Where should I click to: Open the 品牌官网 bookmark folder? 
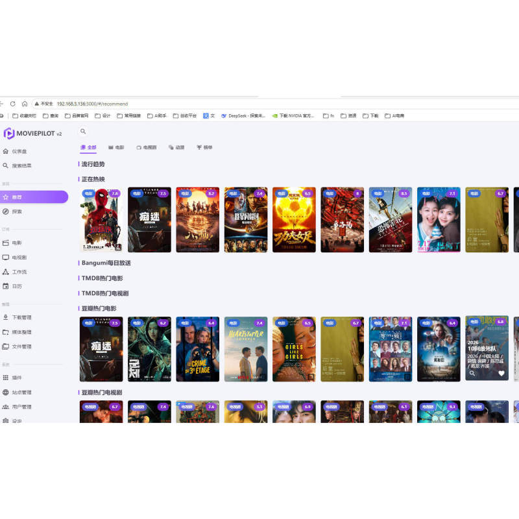77,116
